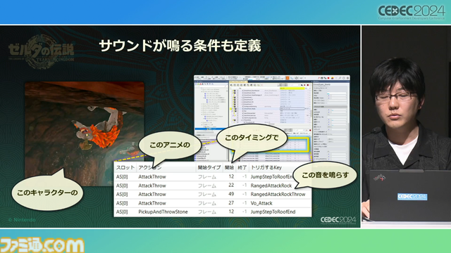Click the yellow highlighted column header

pos(292,89)
